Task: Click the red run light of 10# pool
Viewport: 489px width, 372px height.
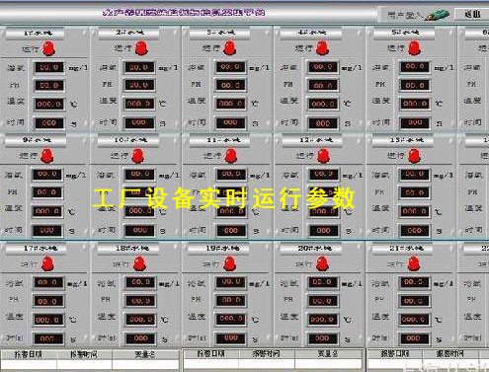Action: click(x=138, y=156)
